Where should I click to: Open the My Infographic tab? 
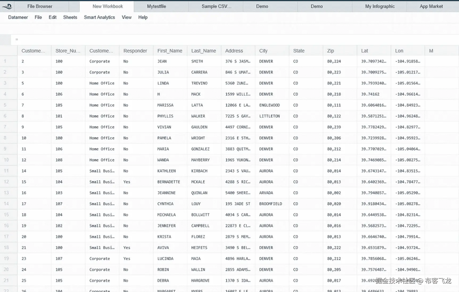point(380,6)
